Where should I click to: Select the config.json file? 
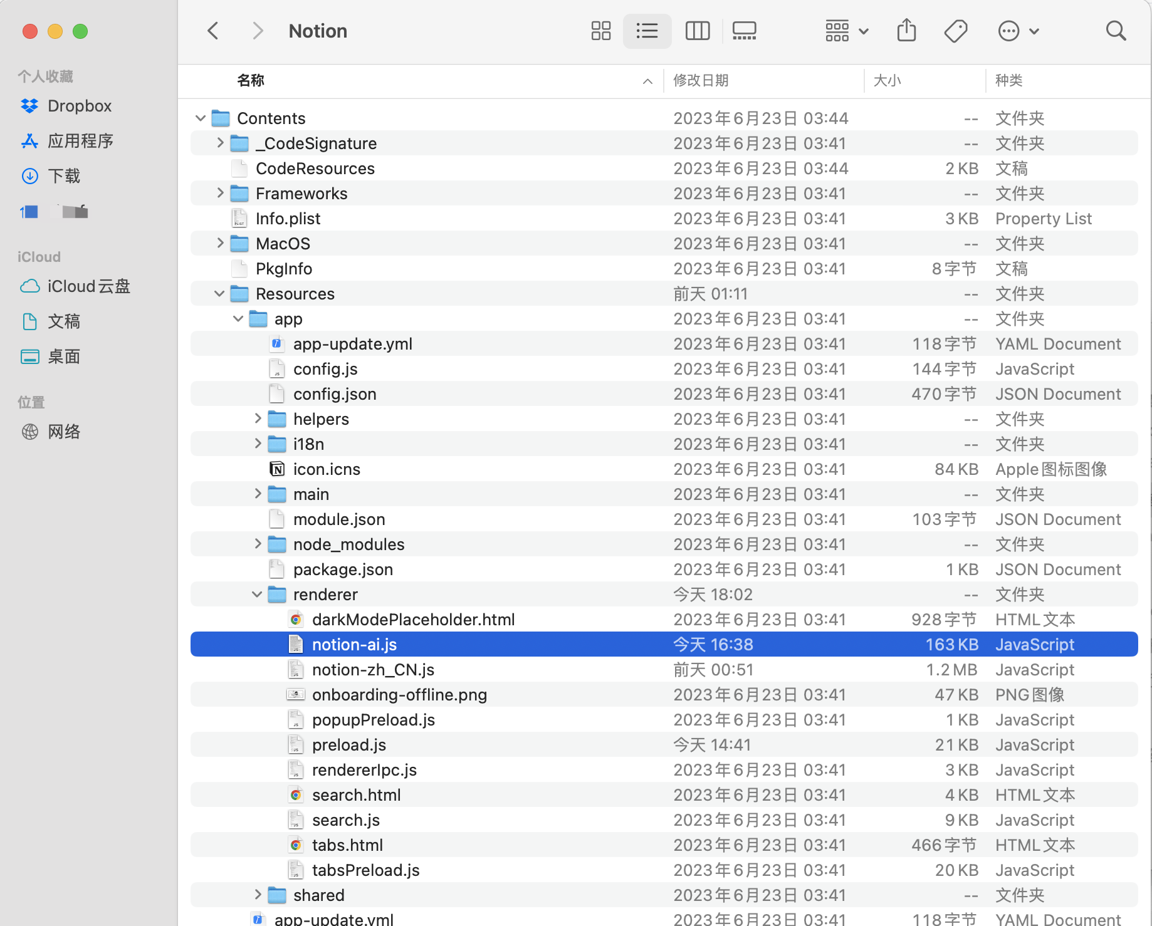335,394
